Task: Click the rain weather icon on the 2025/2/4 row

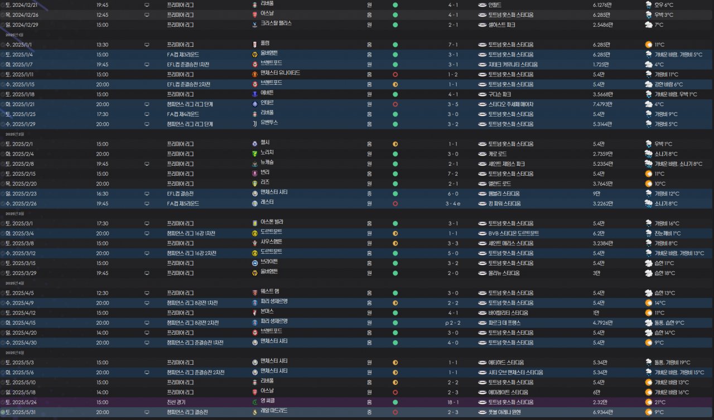Action: click(649, 154)
